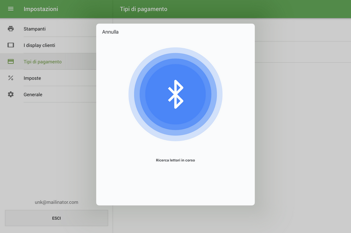This screenshot has height=233, width=351.
Task: Click the Tipi di pagamento page title
Action: pos(143,9)
